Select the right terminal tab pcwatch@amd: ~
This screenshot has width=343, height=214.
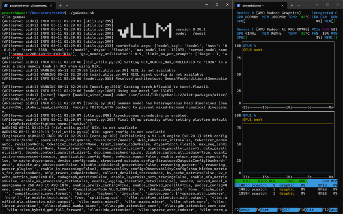260,6
